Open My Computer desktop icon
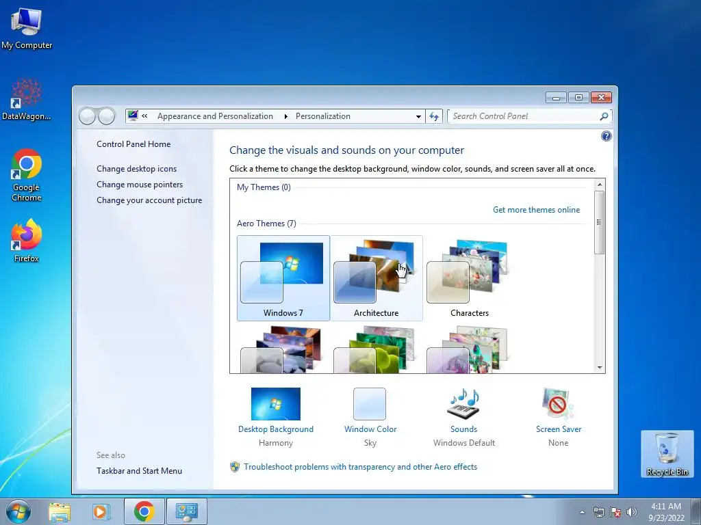 (x=27, y=27)
